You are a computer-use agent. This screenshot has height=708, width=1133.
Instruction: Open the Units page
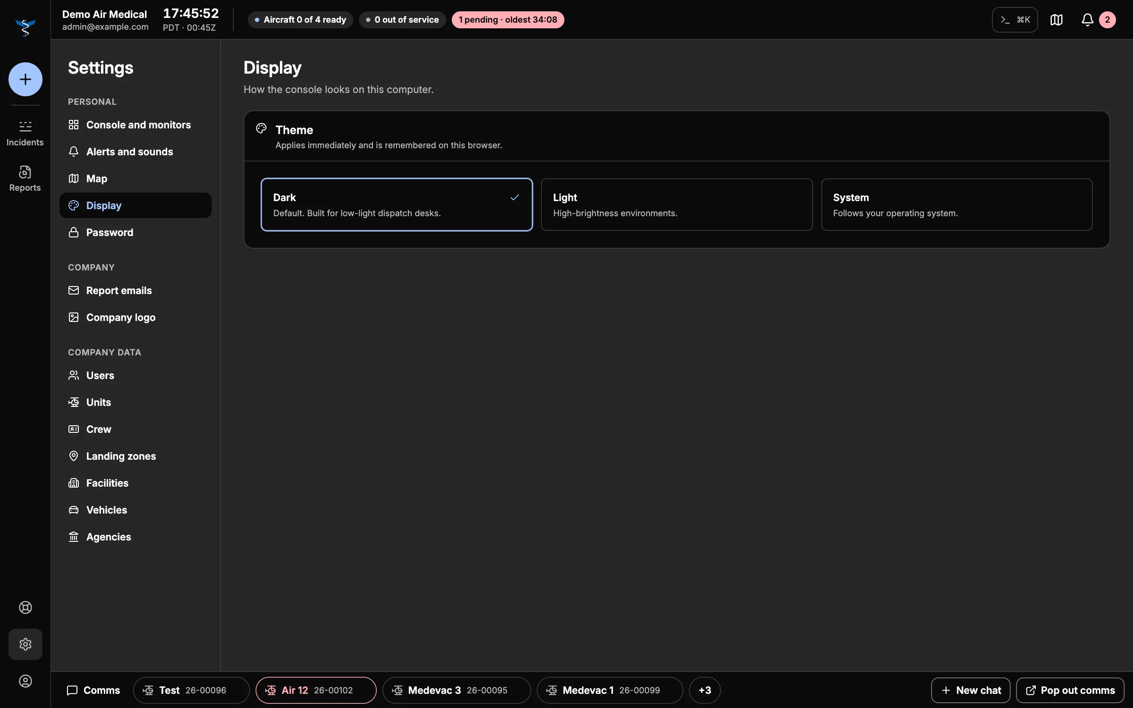click(x=135, y=402)
